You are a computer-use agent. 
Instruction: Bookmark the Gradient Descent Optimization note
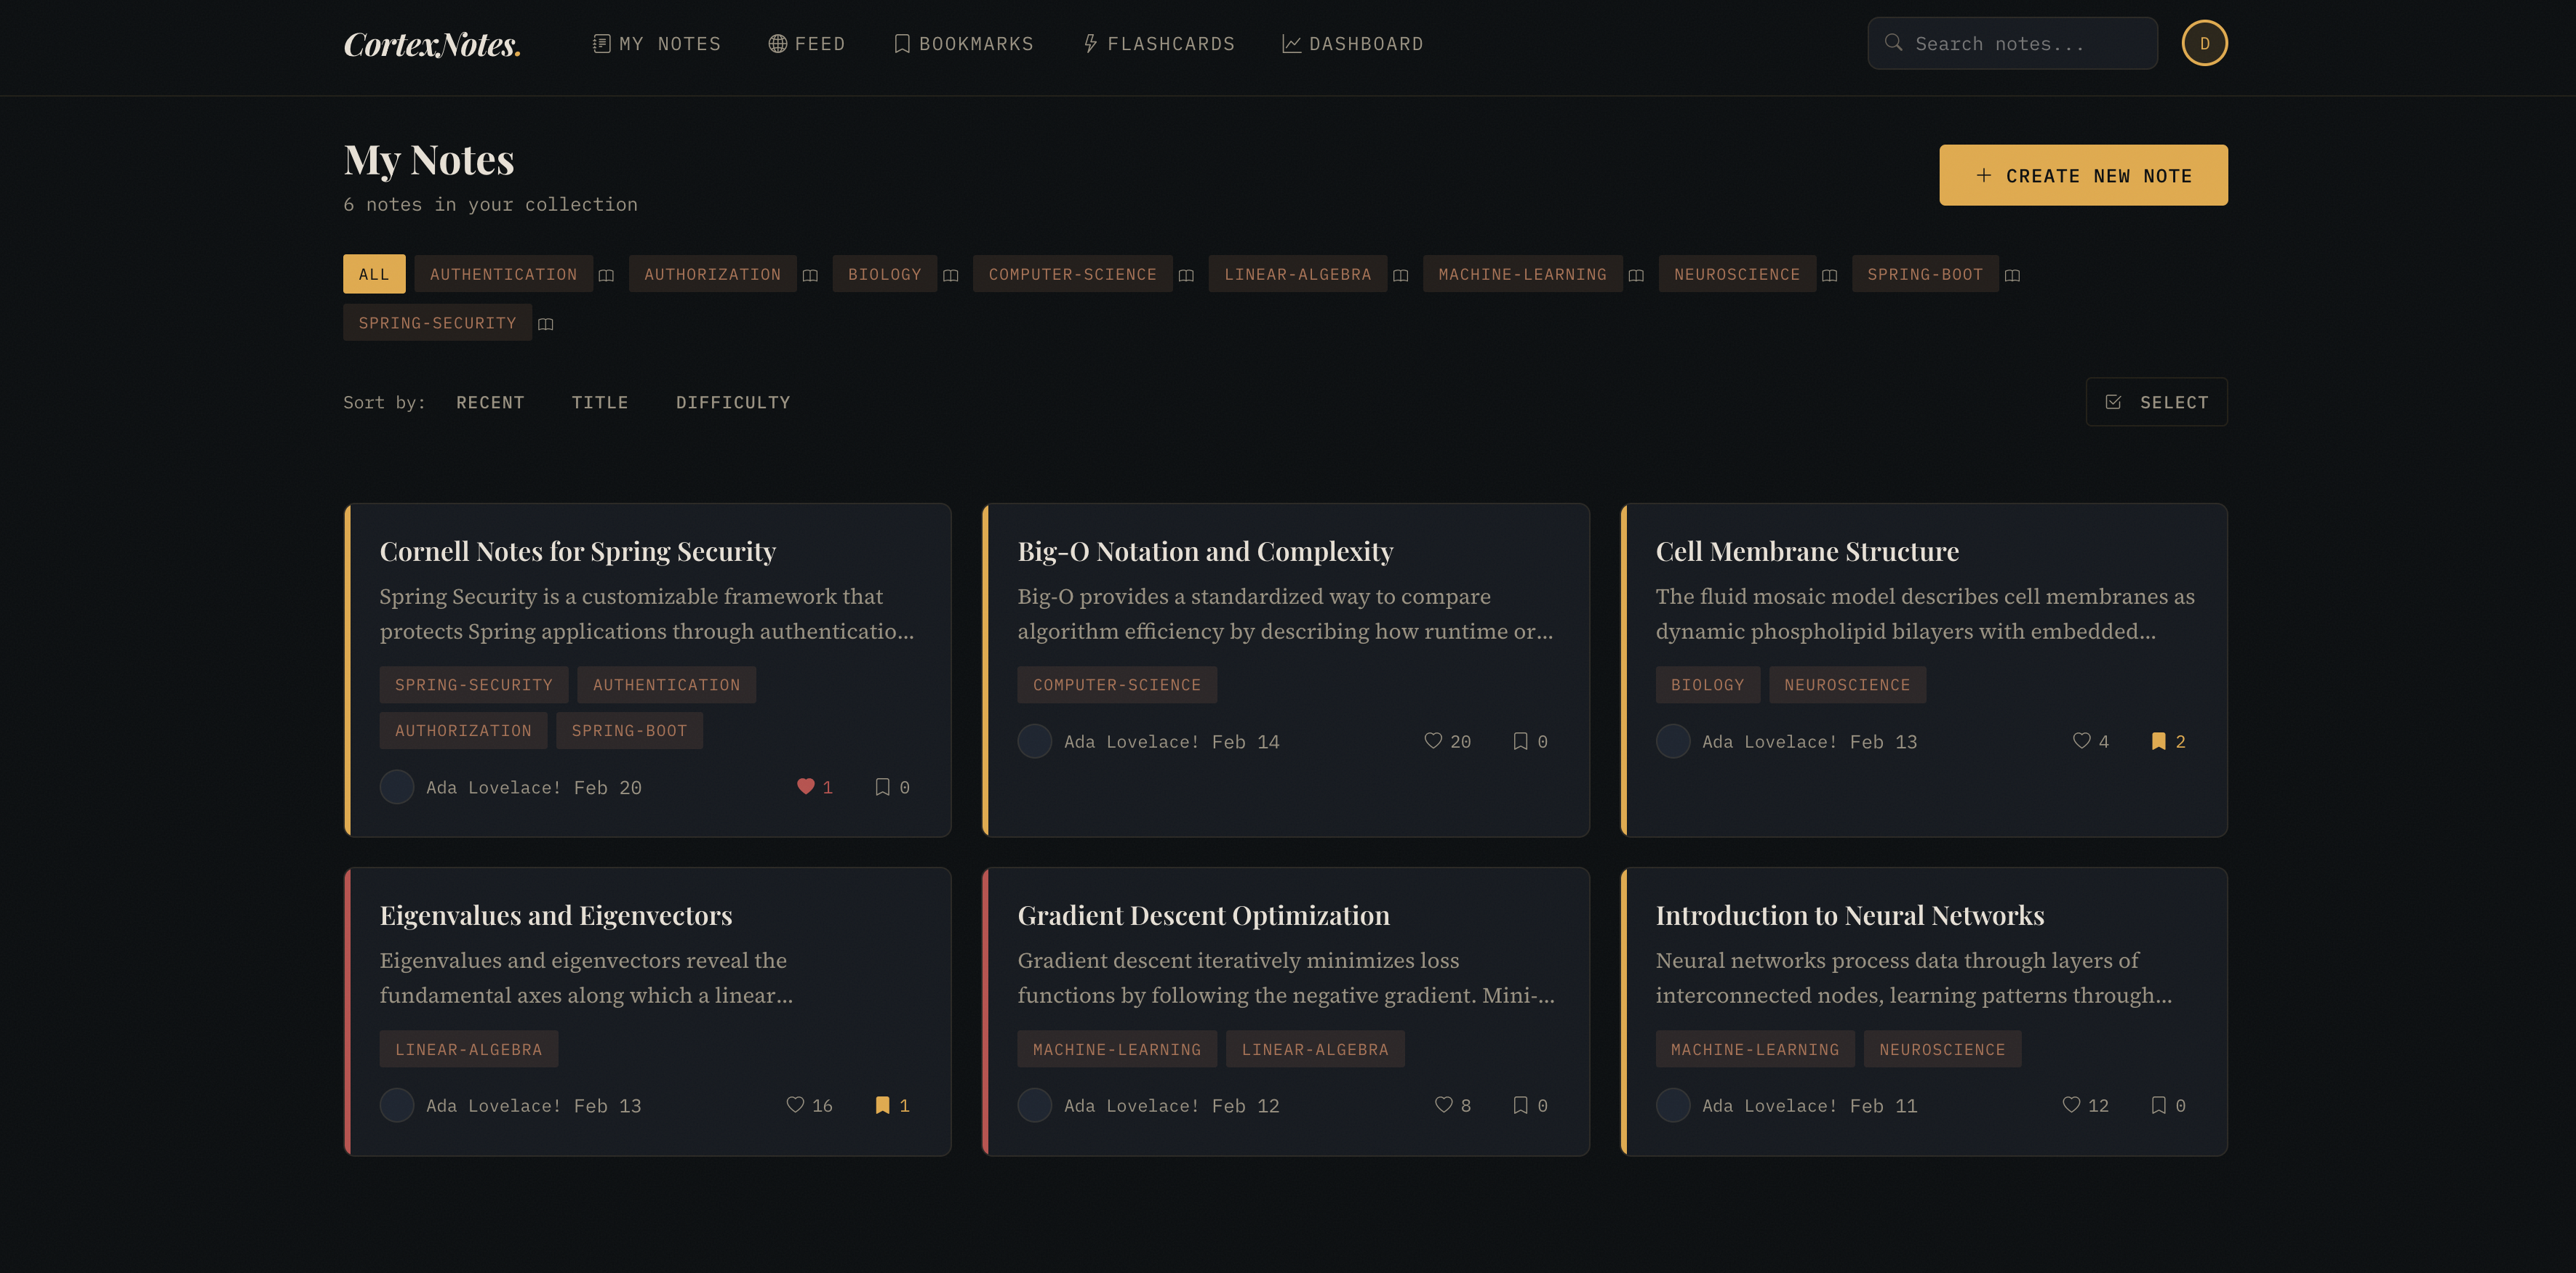pyautogui.click(x=1519, y=1104)
